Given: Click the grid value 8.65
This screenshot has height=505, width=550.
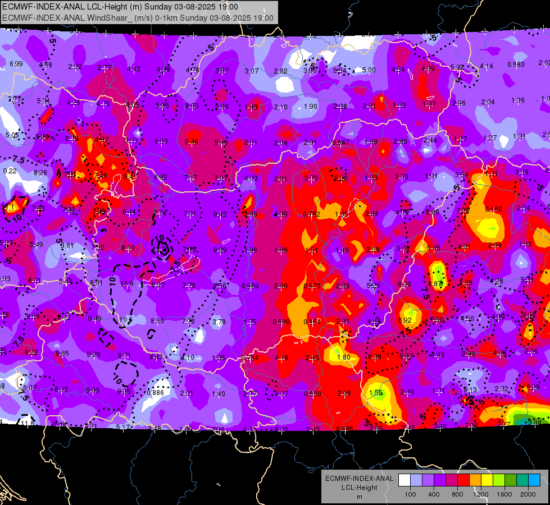Looking at the screenshot, I should point(62,353).
